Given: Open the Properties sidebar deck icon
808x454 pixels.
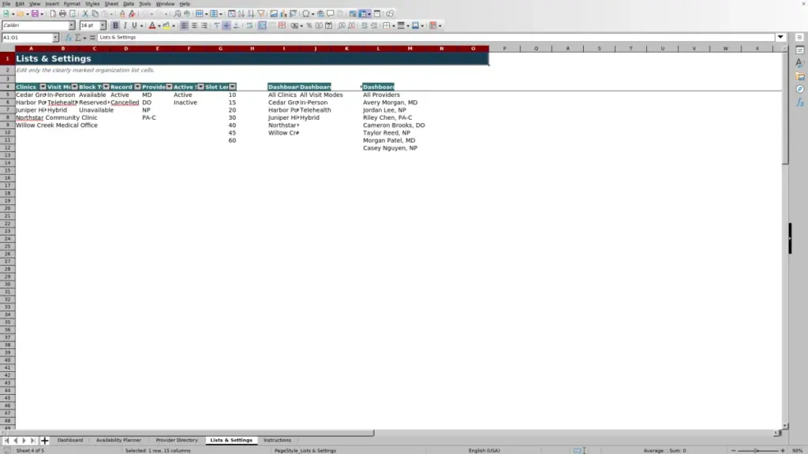Looking at the screenshot, I should click(x=800, y=50).
